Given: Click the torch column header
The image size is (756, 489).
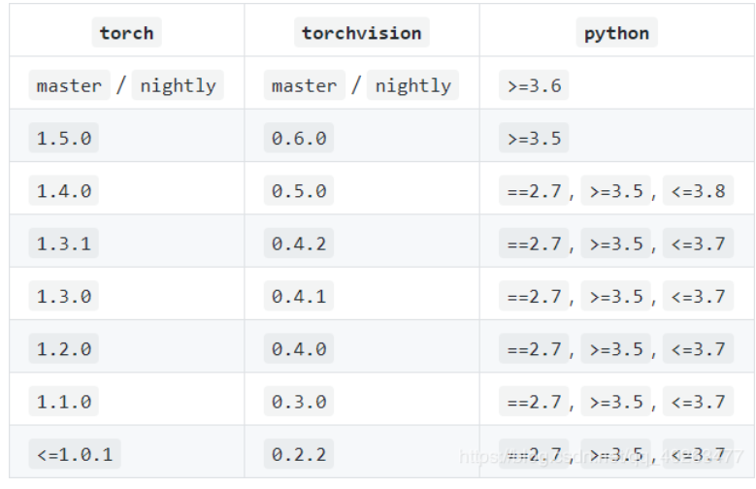Looking at the screenshot, I should [x=126, y=33].
